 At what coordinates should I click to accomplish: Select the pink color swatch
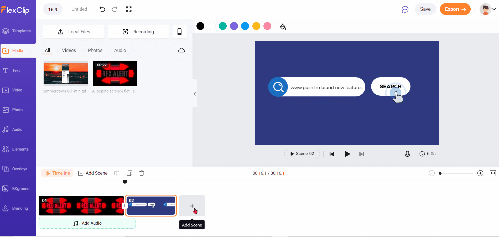(x=267, y=26)
